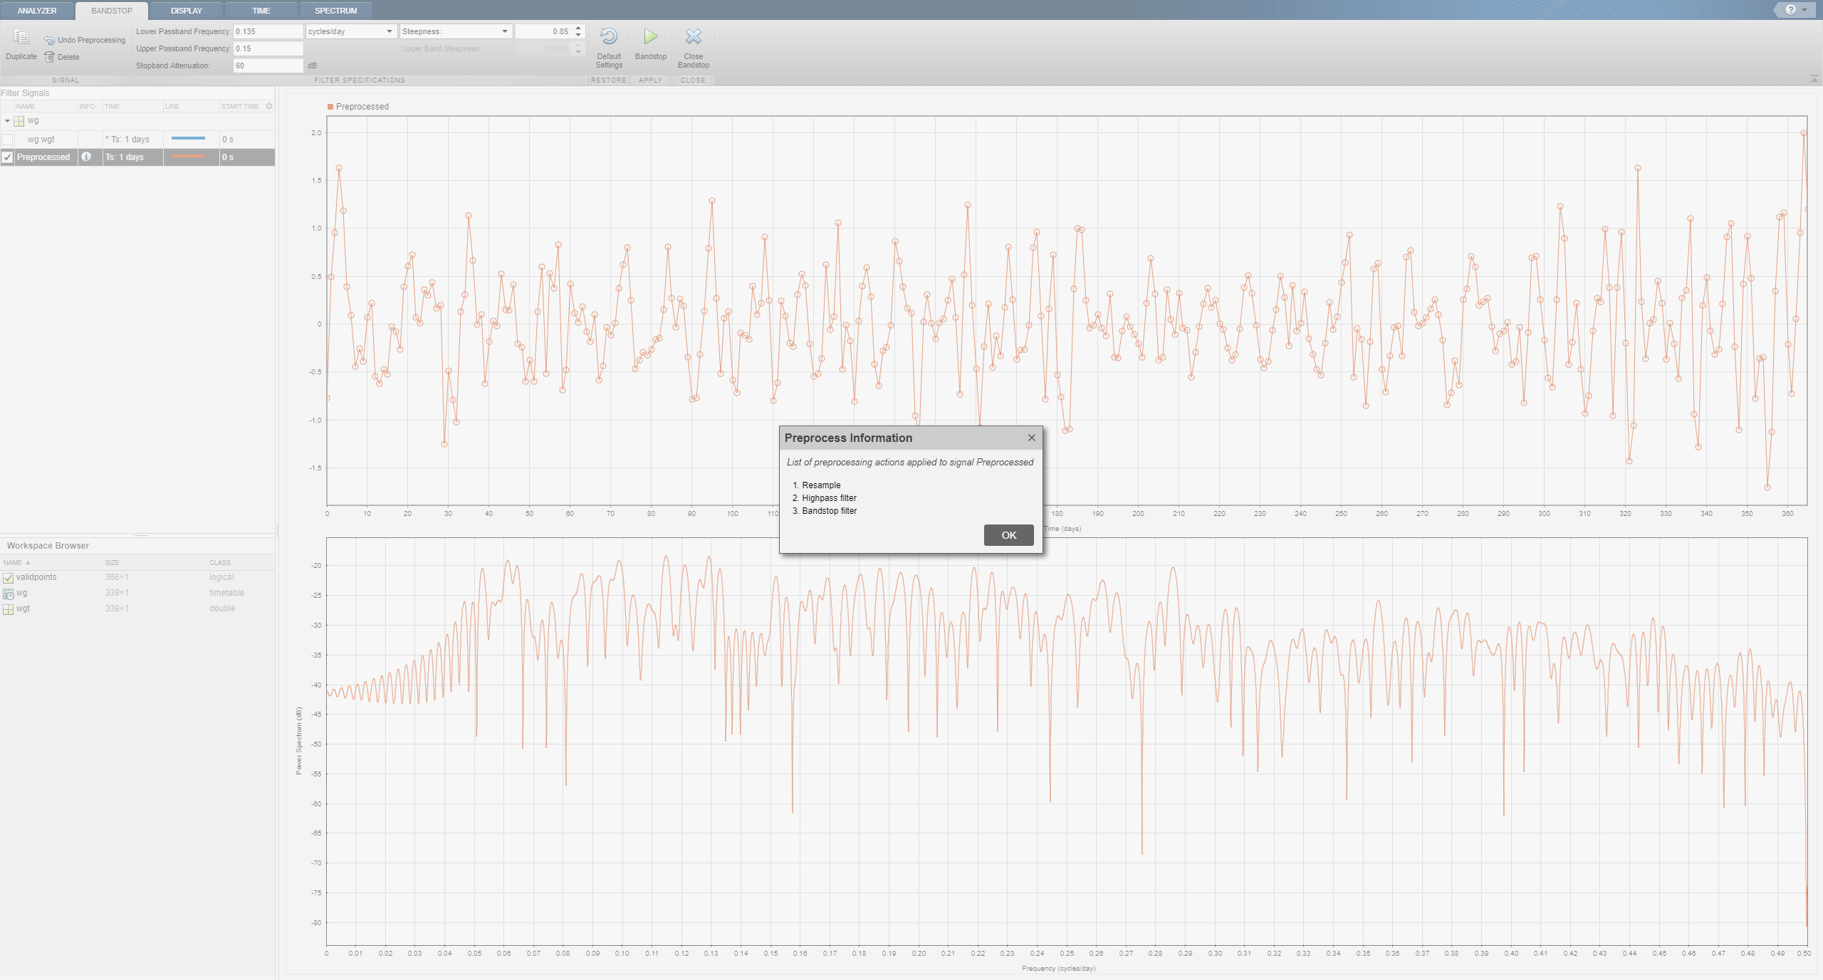Switch to the SPECTRUM tab
This screenshot has width=1823, height=980.
click(x=335, y=11)
